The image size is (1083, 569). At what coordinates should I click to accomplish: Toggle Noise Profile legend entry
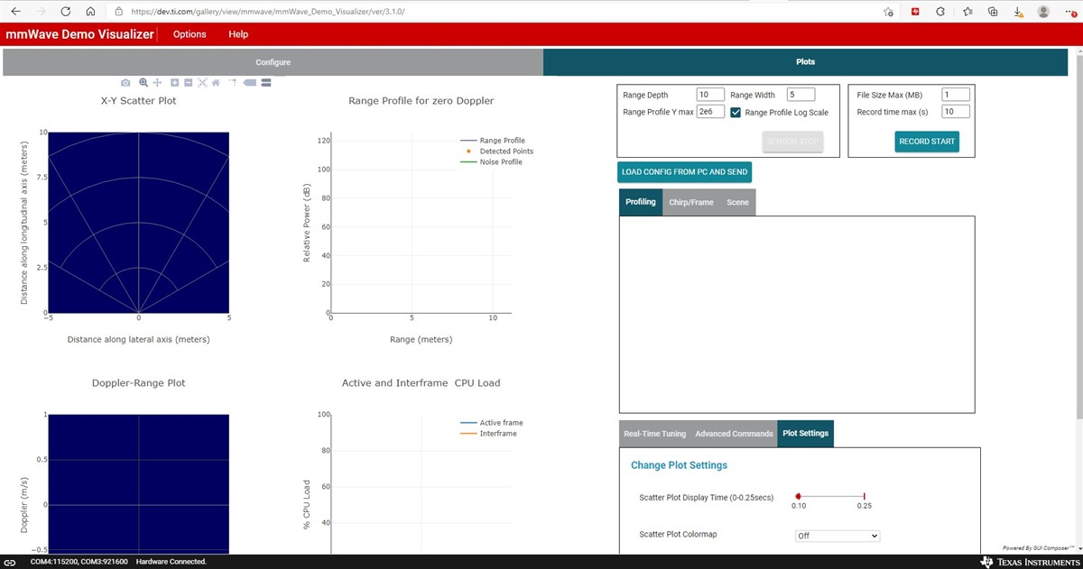coord(491,162)
